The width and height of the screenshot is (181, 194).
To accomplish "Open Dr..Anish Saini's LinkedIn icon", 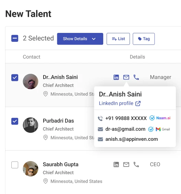I will pyautogui.click(x=116, y=77).
